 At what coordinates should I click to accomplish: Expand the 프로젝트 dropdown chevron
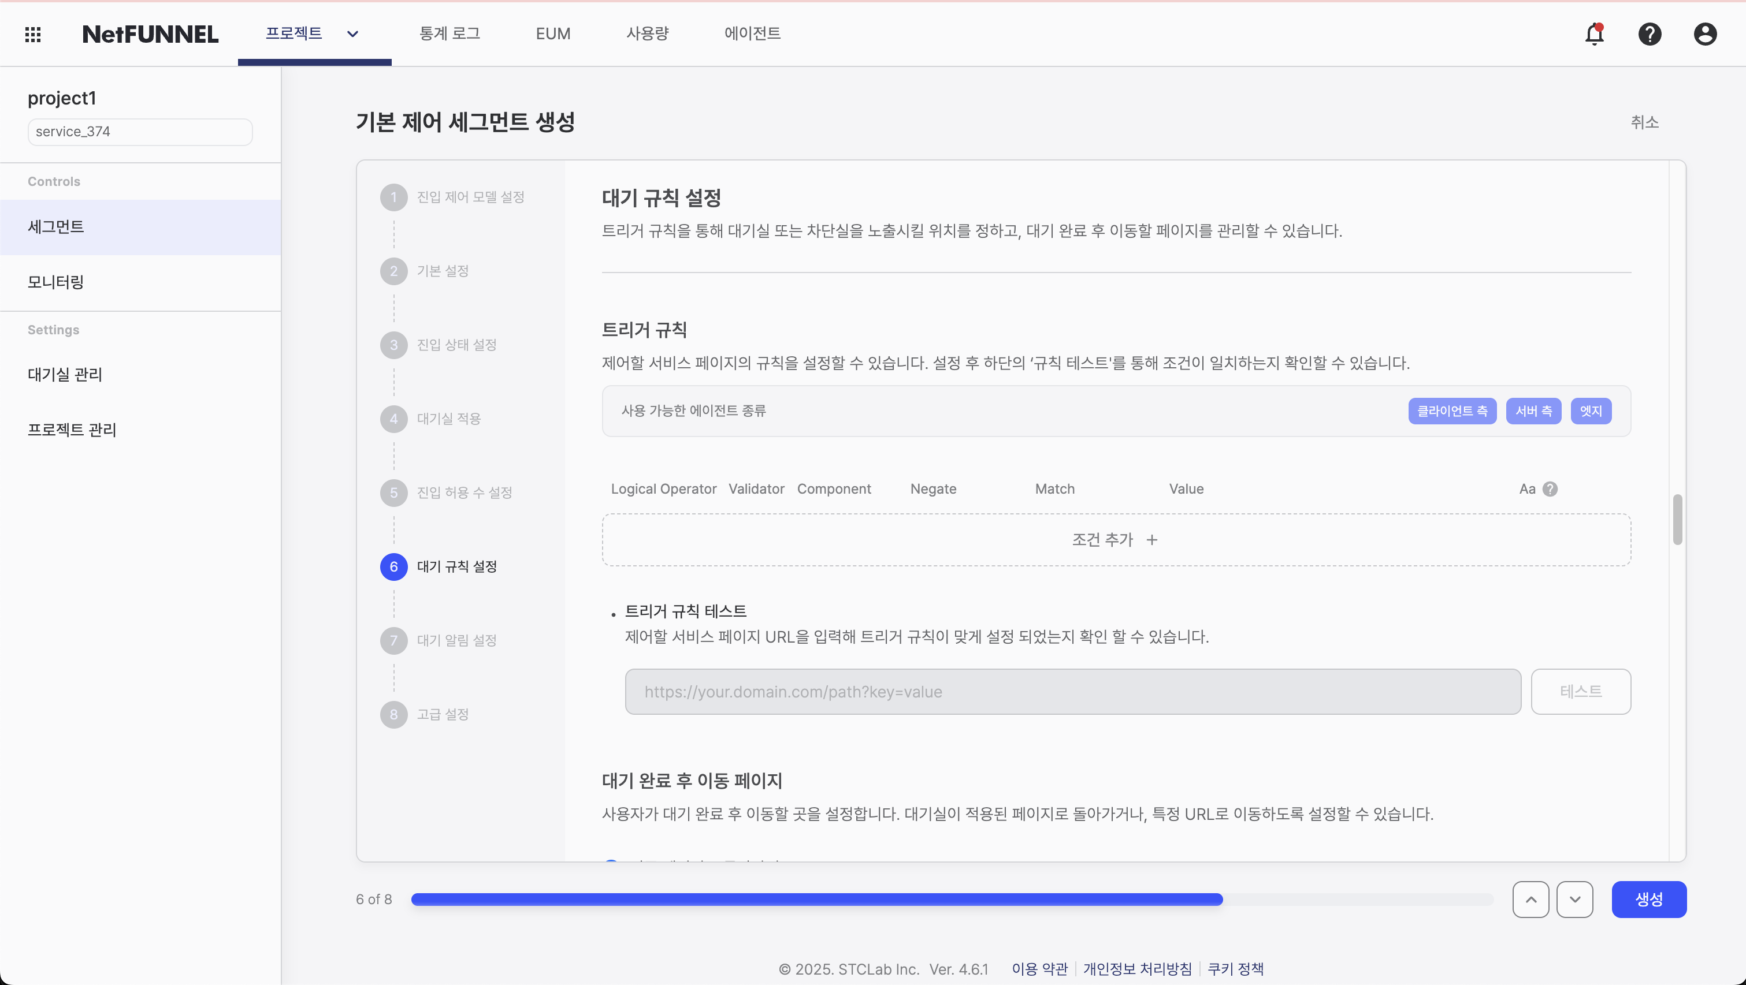tap(352, 34)
